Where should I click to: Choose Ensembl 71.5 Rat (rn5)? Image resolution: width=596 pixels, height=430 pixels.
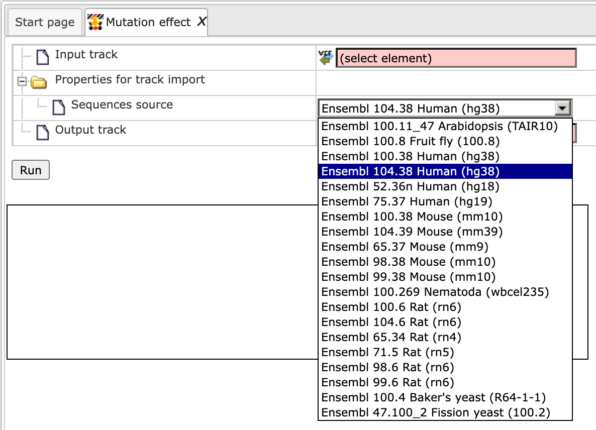tap(445, 352)
